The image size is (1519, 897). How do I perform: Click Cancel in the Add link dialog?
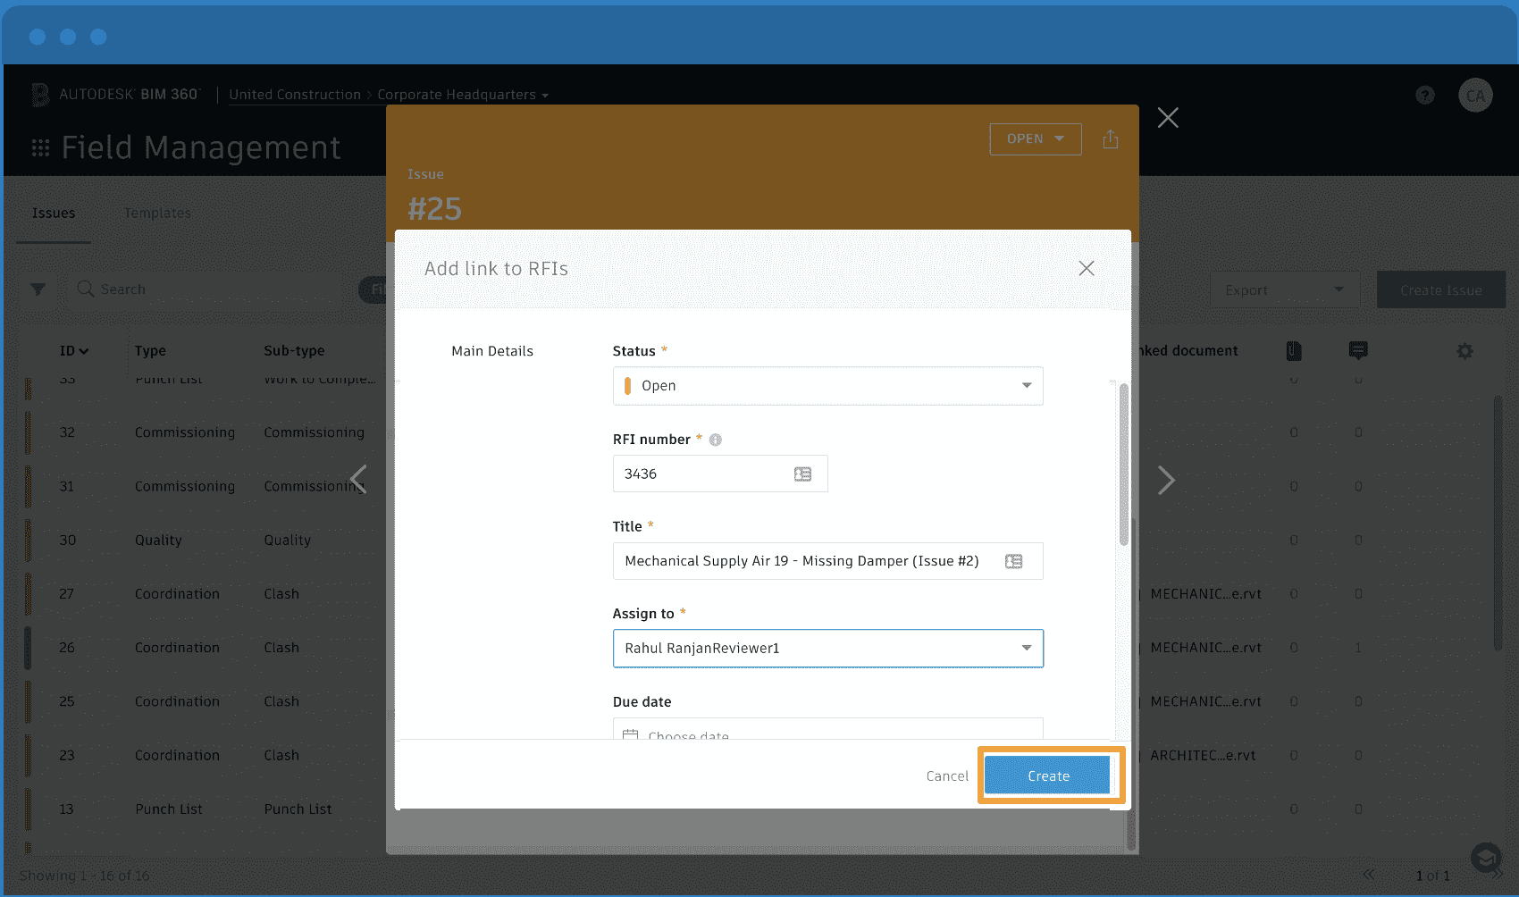(946, 775)
